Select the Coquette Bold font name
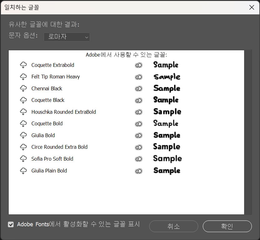 (x=47, y=124)
